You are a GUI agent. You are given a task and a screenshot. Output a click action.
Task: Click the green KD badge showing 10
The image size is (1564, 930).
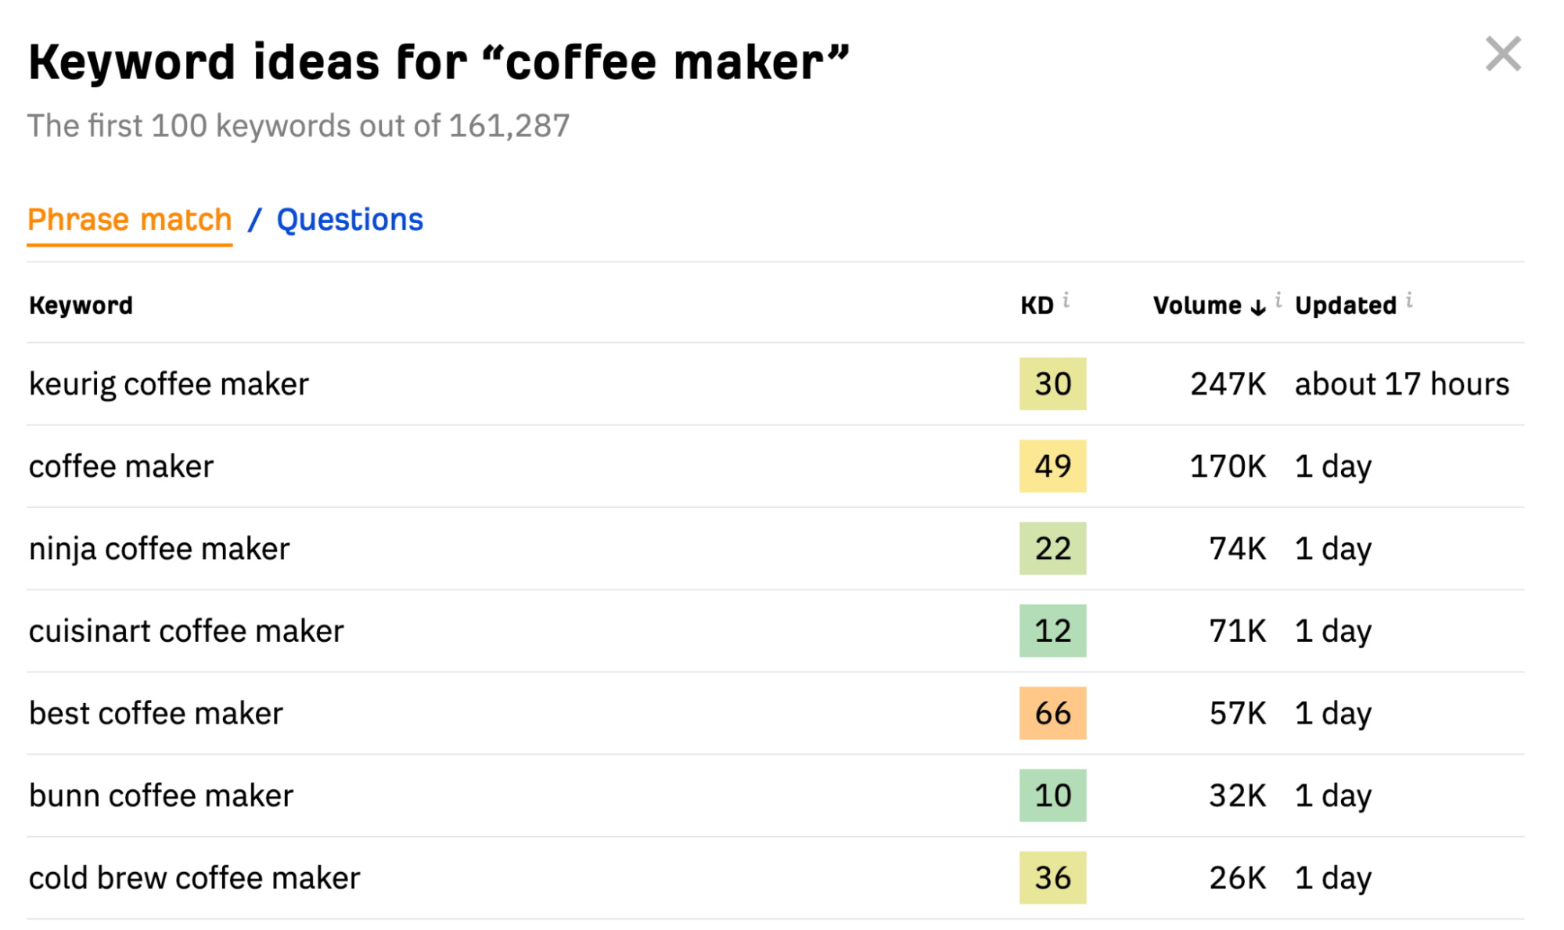point(1052,795)
